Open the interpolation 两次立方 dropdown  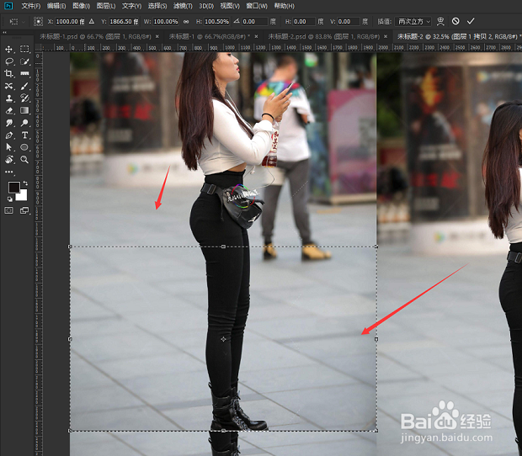click(x=413, y=22)
